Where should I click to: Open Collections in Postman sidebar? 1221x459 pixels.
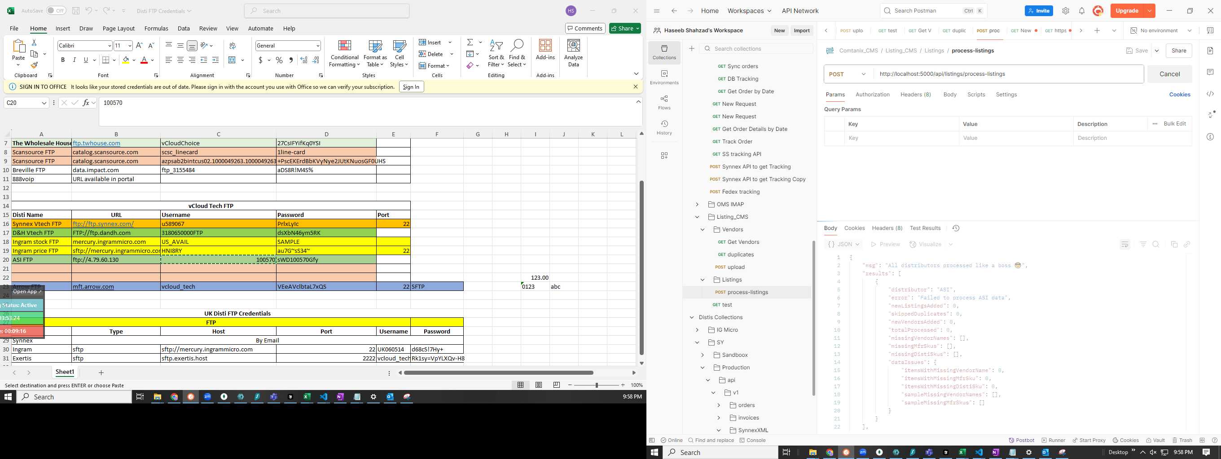click(x=664, y=52)
